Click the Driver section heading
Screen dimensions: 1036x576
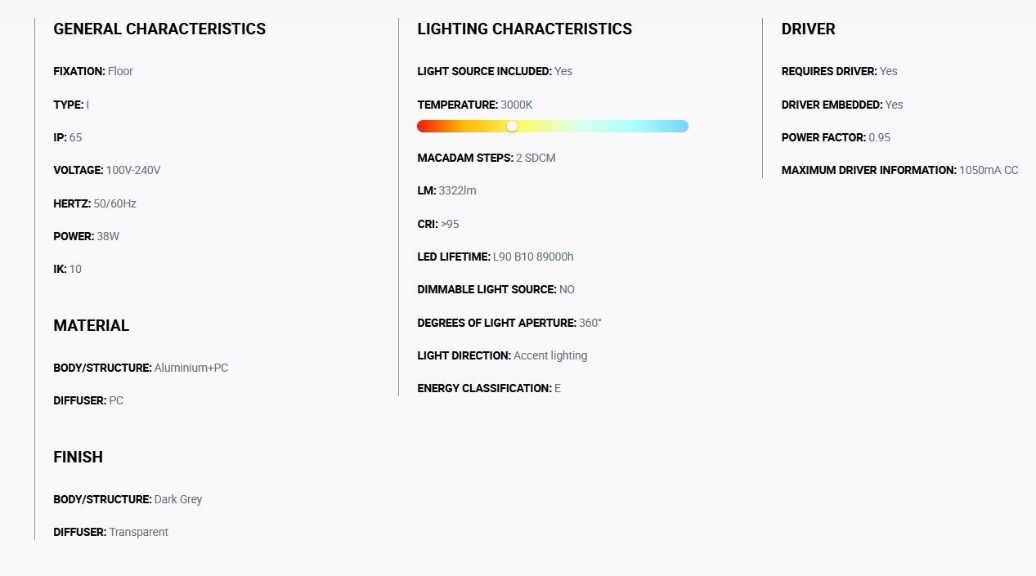pos(808,29)
